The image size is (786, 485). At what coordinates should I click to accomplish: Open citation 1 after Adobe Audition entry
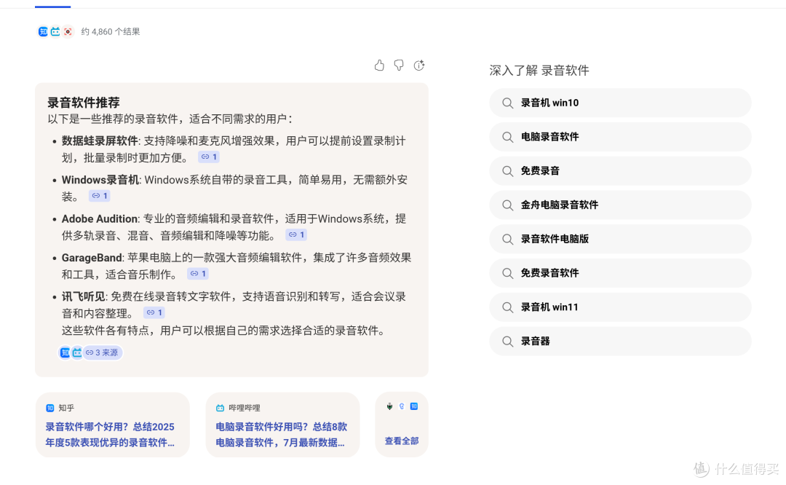click(296, 234)
